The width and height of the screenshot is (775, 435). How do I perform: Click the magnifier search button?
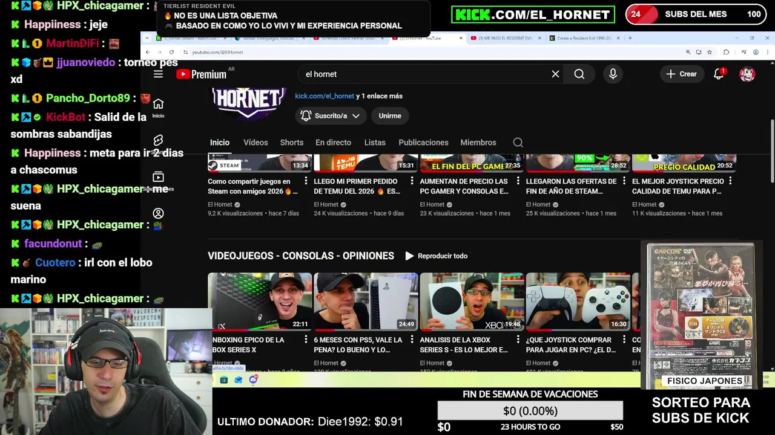pos(579,74)
